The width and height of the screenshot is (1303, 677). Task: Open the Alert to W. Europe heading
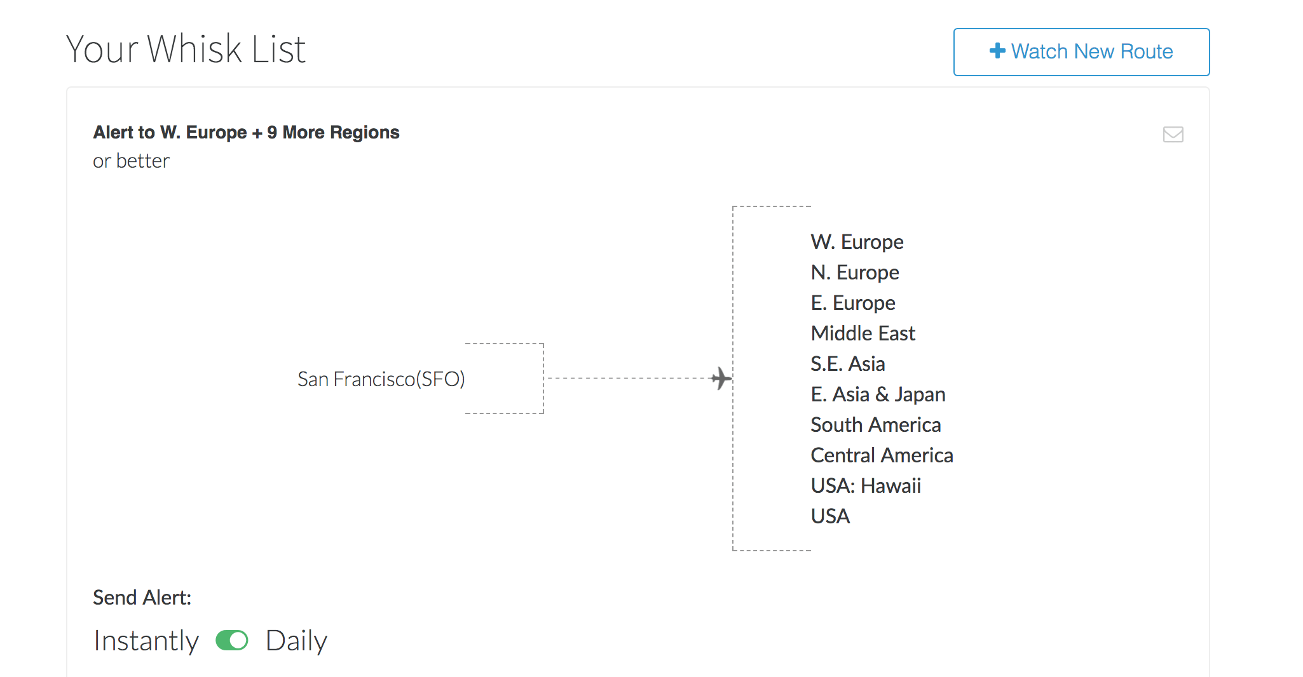pos(246,132)
